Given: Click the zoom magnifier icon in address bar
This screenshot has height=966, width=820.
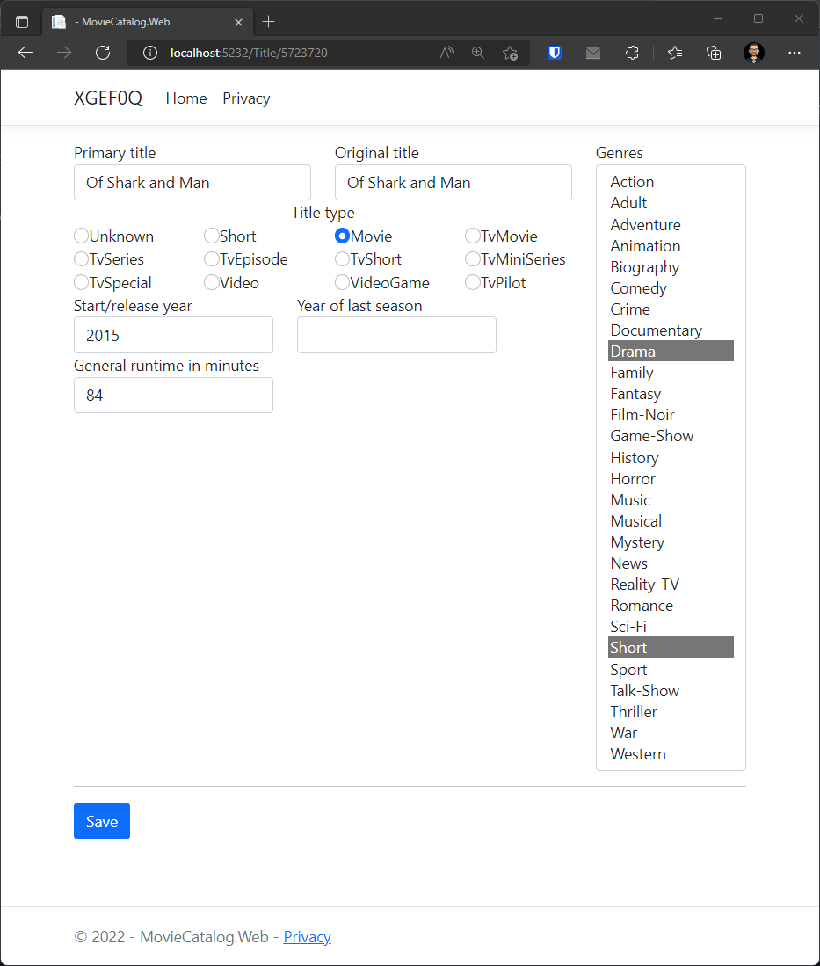Looking at the screenshot, I should pos(478,53).
